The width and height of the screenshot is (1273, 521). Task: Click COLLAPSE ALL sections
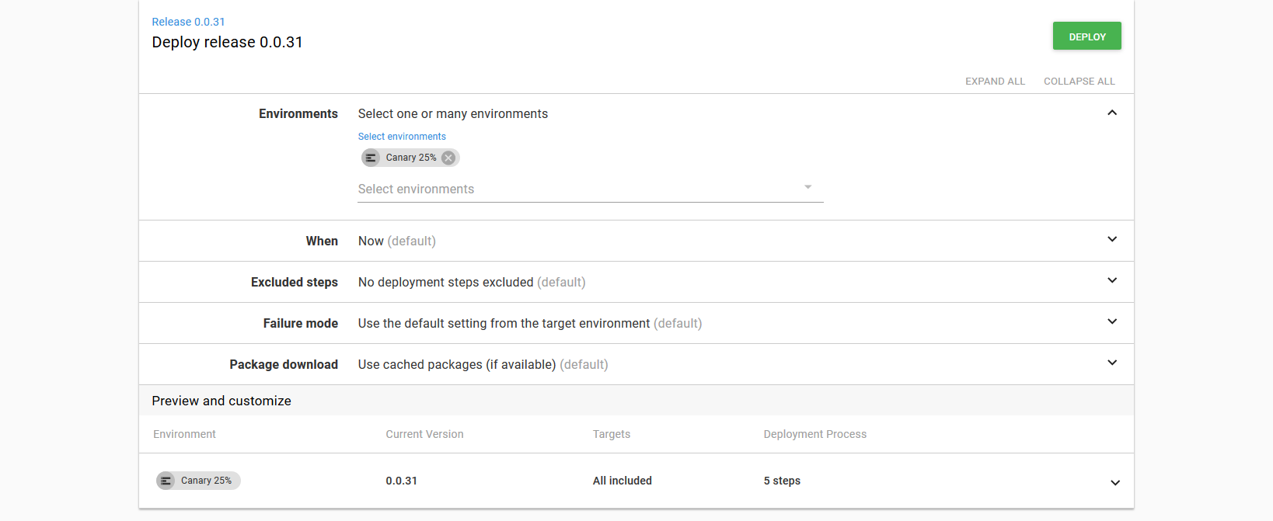point(1079,82)
